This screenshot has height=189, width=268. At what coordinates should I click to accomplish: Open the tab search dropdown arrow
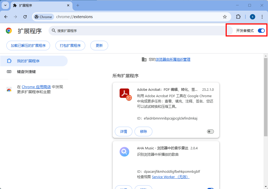click(5, 5)
